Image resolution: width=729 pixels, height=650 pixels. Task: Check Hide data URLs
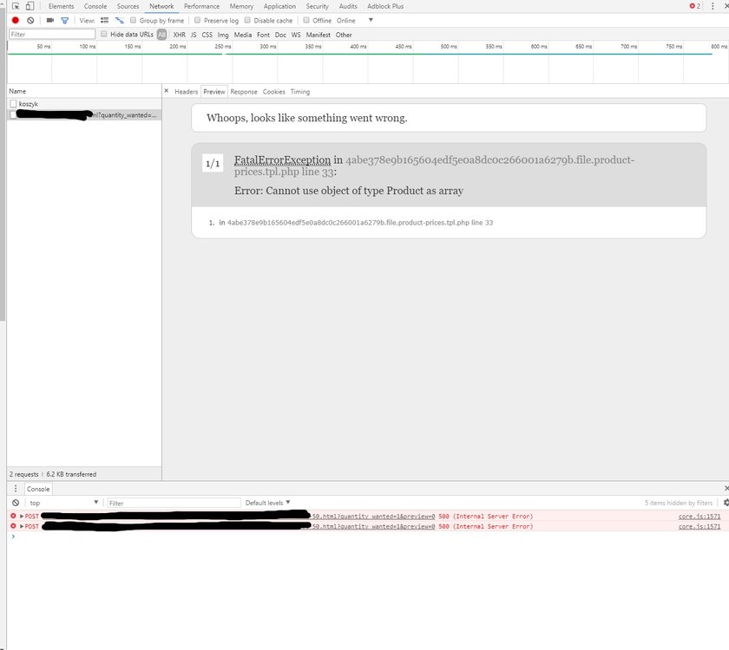[103, 34]
